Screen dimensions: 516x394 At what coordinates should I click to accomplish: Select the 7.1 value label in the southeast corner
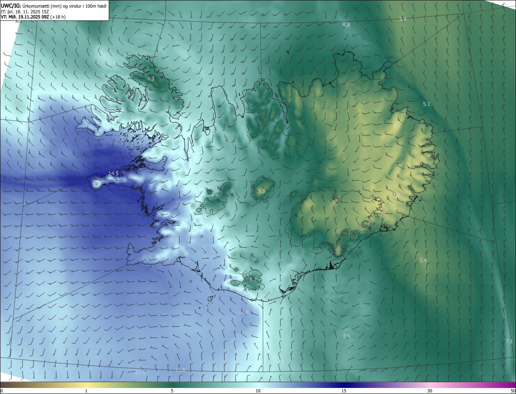pyautogui.click(x=509, y=342)
